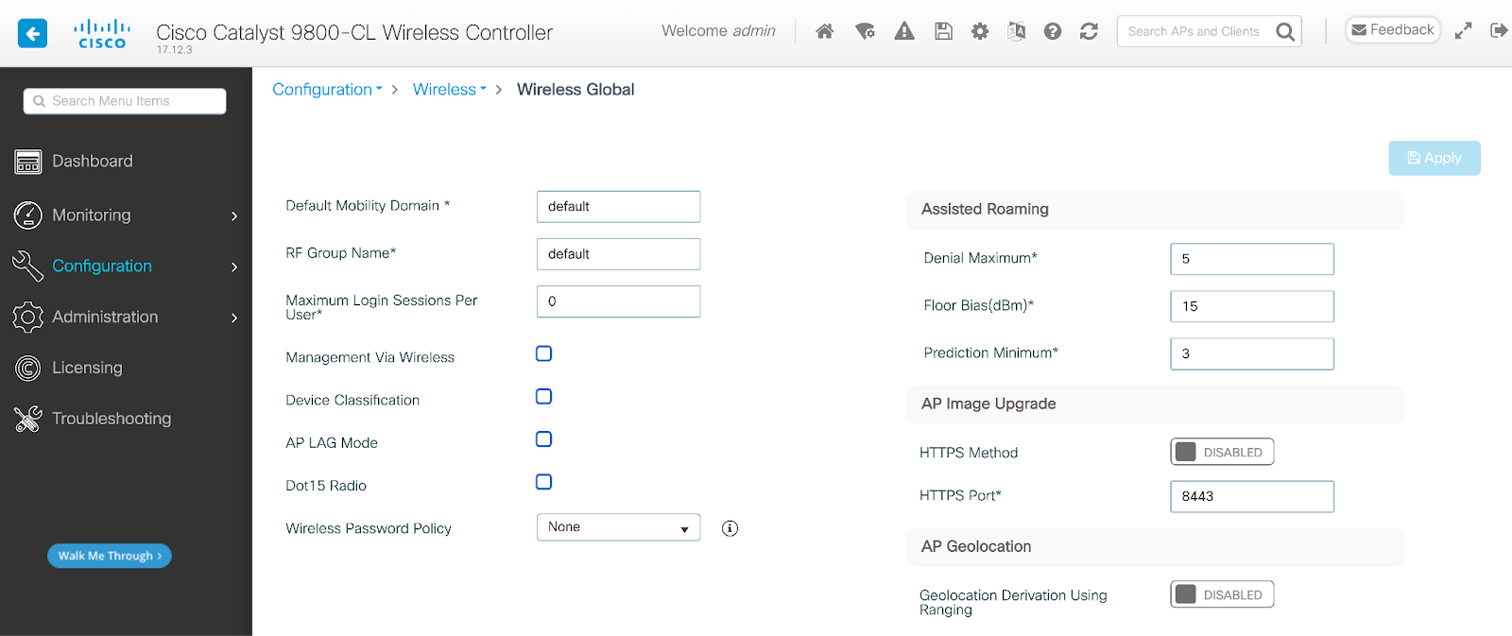Image resolution: width=1512 pixels, height=636 pixels.
Task: Click the Cisco logo
Action: pos(102,34)
